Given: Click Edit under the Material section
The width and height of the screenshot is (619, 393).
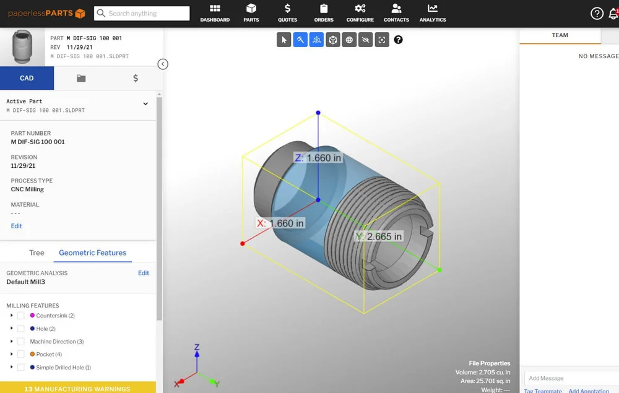Looking at the screenshot, I should (16, 226).
